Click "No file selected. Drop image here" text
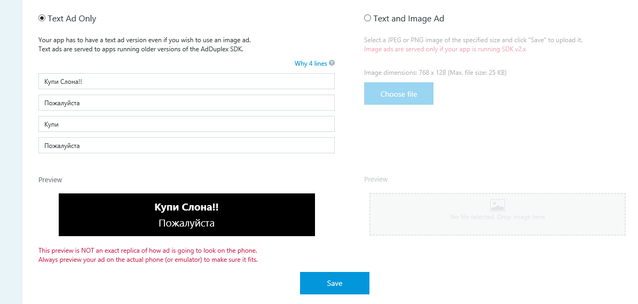The image size is (638, 304). click(x=497, y=217)
